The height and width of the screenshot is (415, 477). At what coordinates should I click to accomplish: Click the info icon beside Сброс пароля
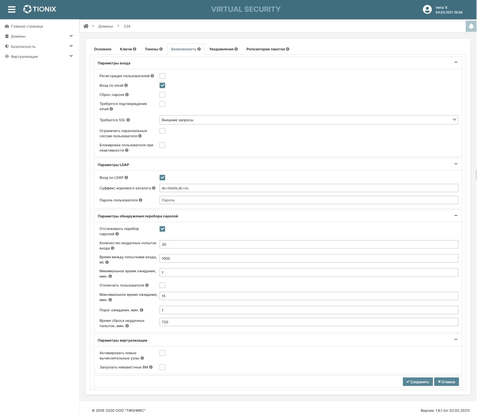(x=127, y=95)
